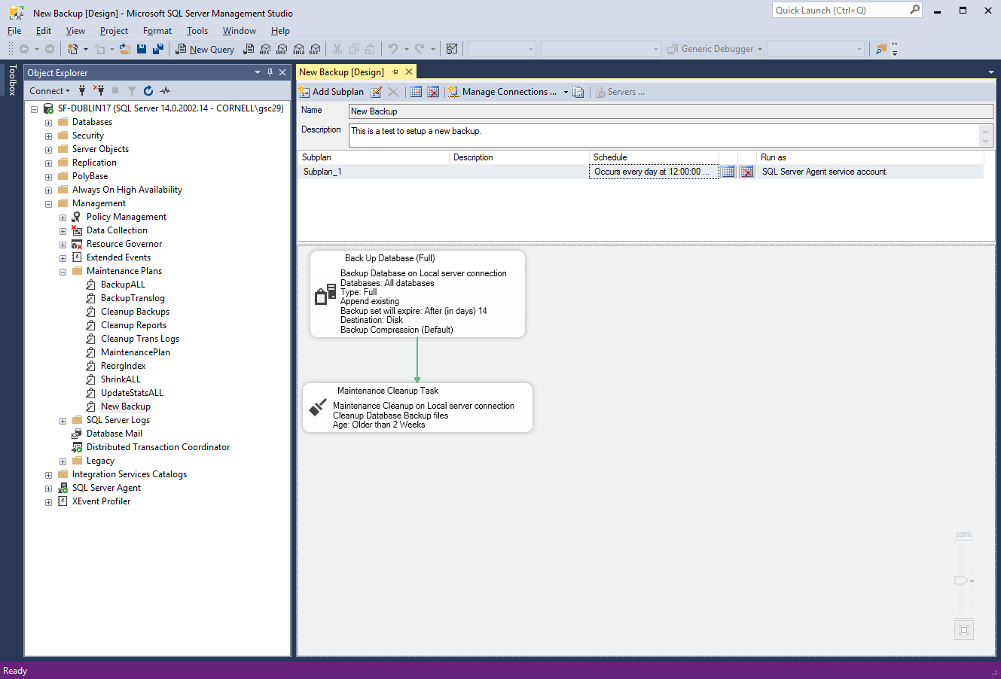The width and height of the screenshot is (1001, 679).
Task: Click the Add Subplan button
Action: [331, 92]
